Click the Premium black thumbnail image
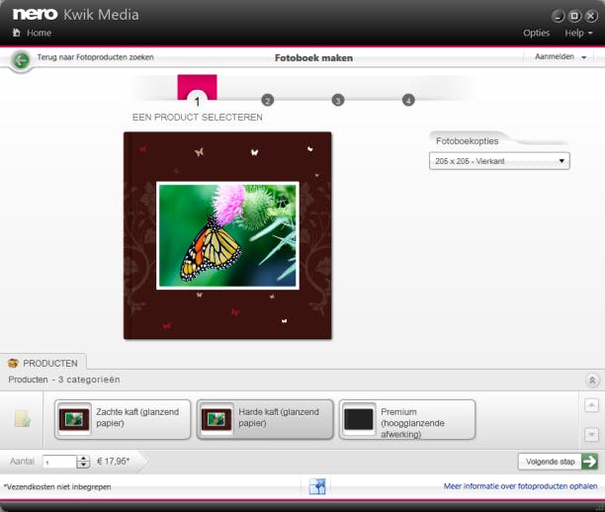 coord(359,419)
